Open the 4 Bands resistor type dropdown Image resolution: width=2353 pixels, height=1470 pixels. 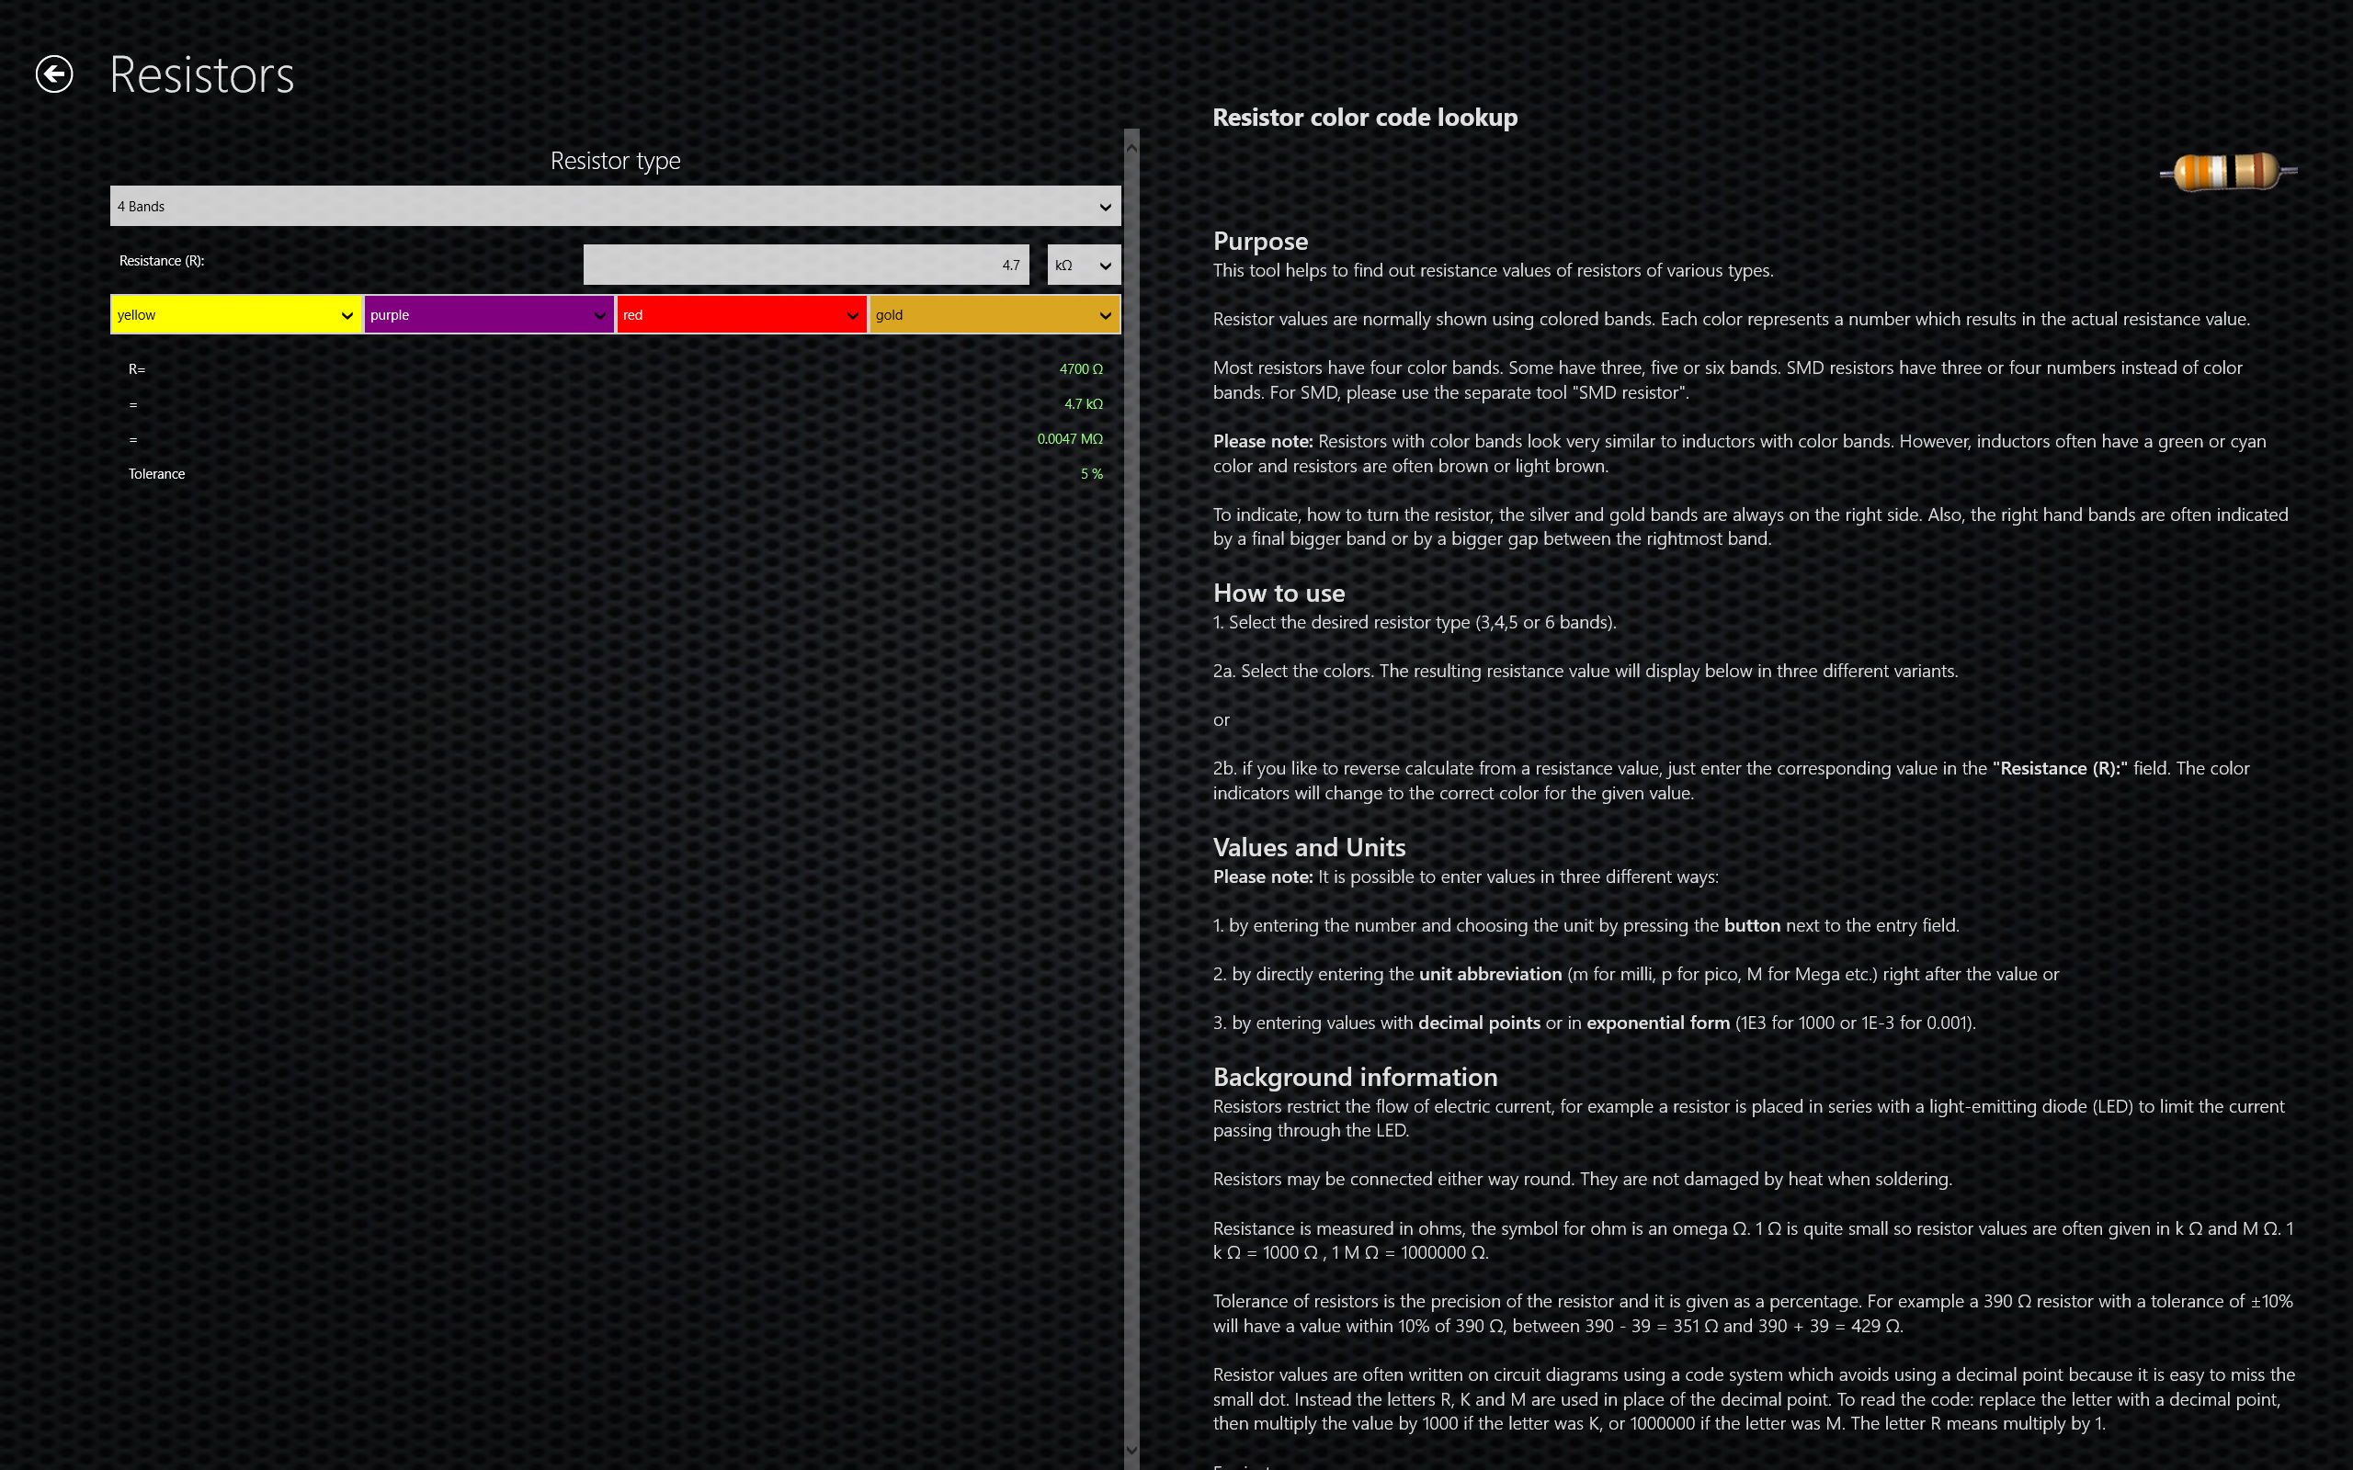(x=615, y=206)
